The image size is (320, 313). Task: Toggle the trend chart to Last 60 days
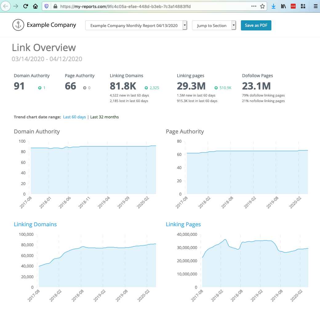pos(74,117)
